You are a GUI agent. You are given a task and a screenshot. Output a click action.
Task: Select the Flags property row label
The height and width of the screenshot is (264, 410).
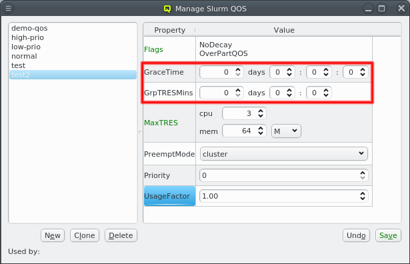(153, 49)
